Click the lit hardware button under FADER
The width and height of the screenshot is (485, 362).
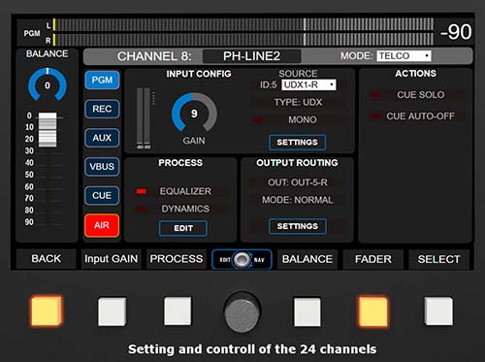tap(372, 312)
